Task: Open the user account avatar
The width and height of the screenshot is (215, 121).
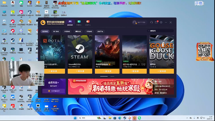Action: [x=135, y=22]
